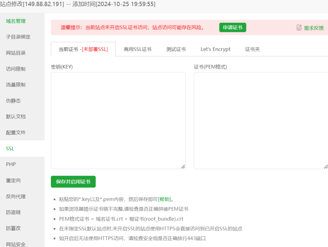The width and height of the screenshot is (328, 247).
Task: Open the PHP sidebar item
Action: (11, 164)
